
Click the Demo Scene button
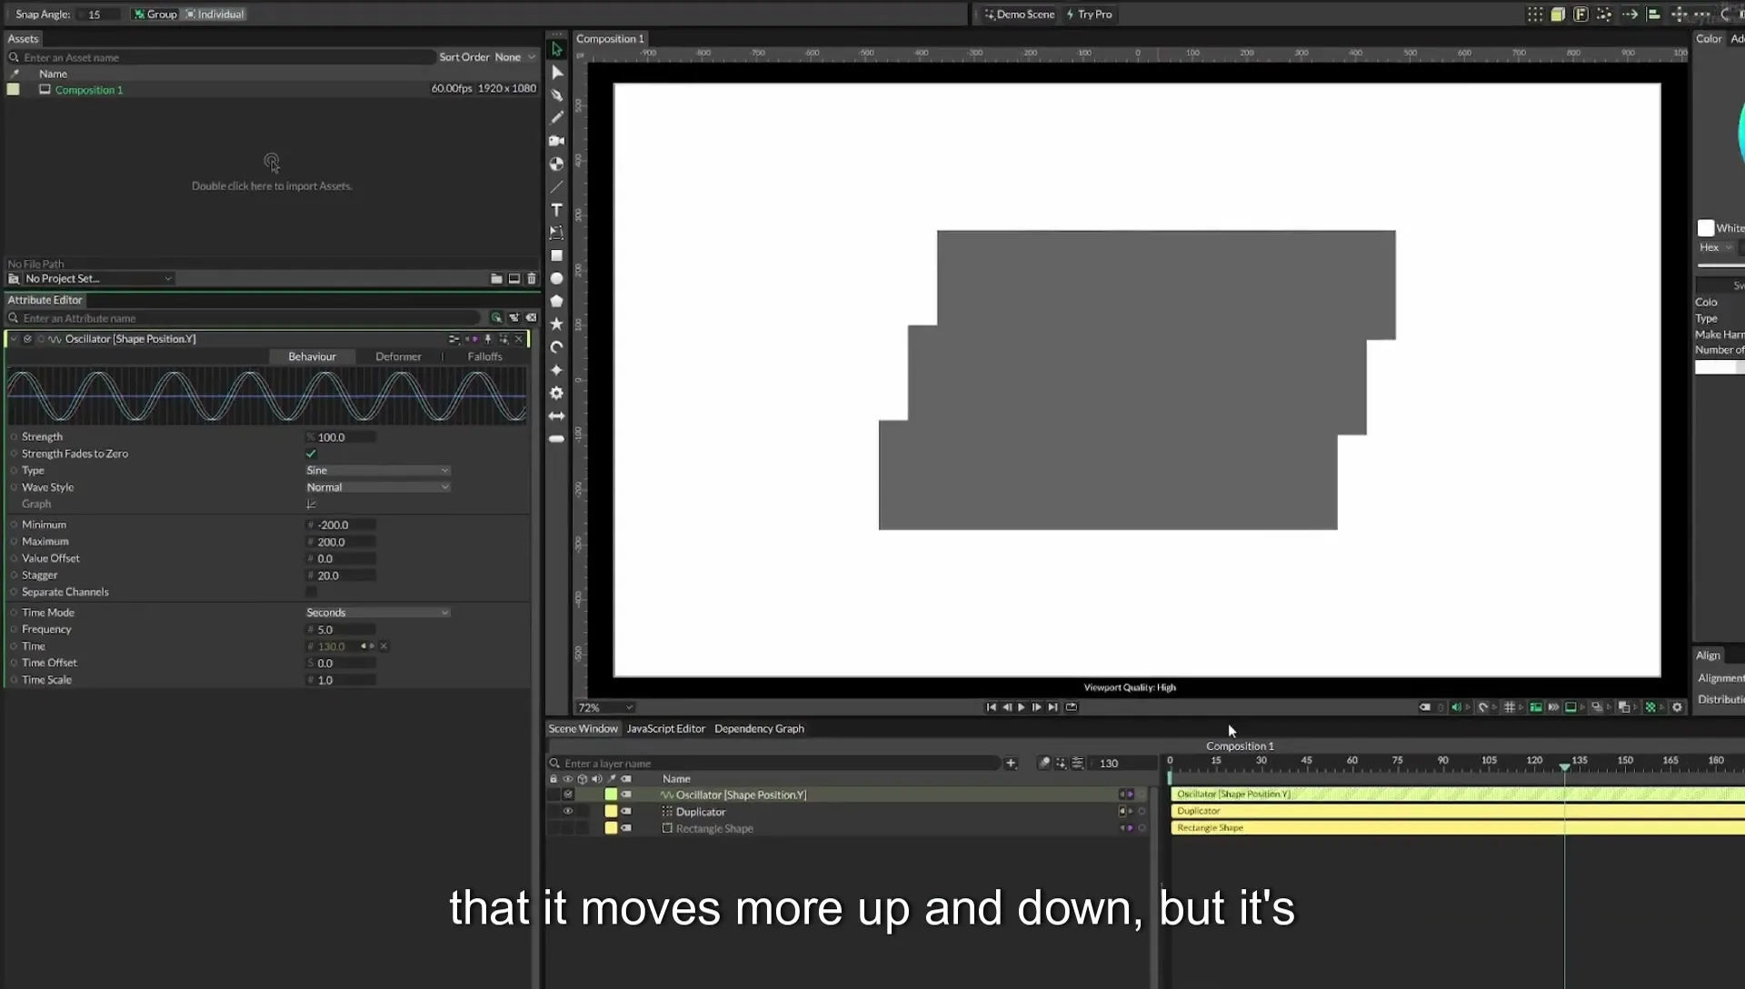point(1019,15)
